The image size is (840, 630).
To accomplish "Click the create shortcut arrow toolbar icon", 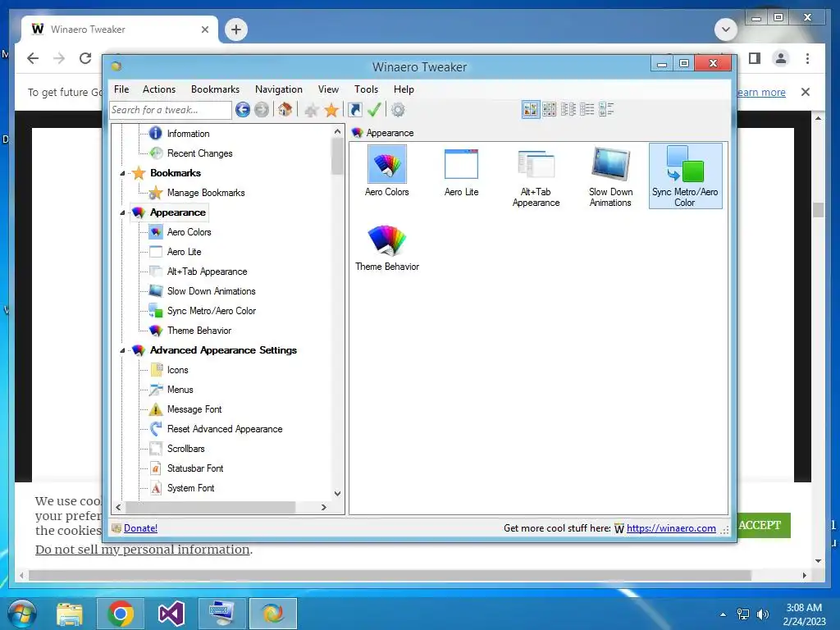I will pyautogui.click(x=354, y=110).
